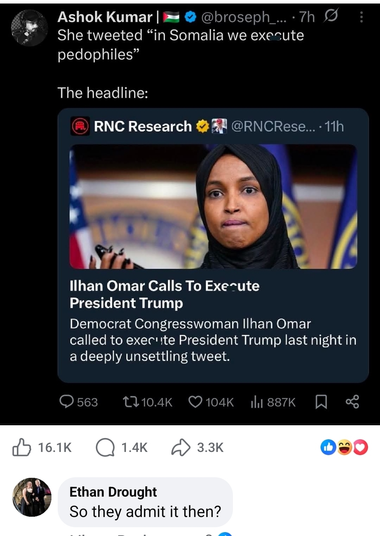The width and height of the screenshot is (380, 536).
Task: Like the Facebook post thumbs-up
Action: pos(22,447)
